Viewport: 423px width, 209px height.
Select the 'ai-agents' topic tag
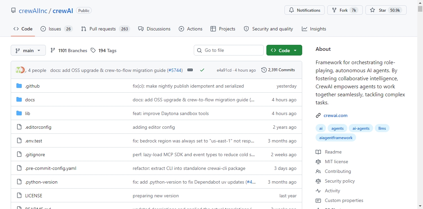[x=361, y=128]
